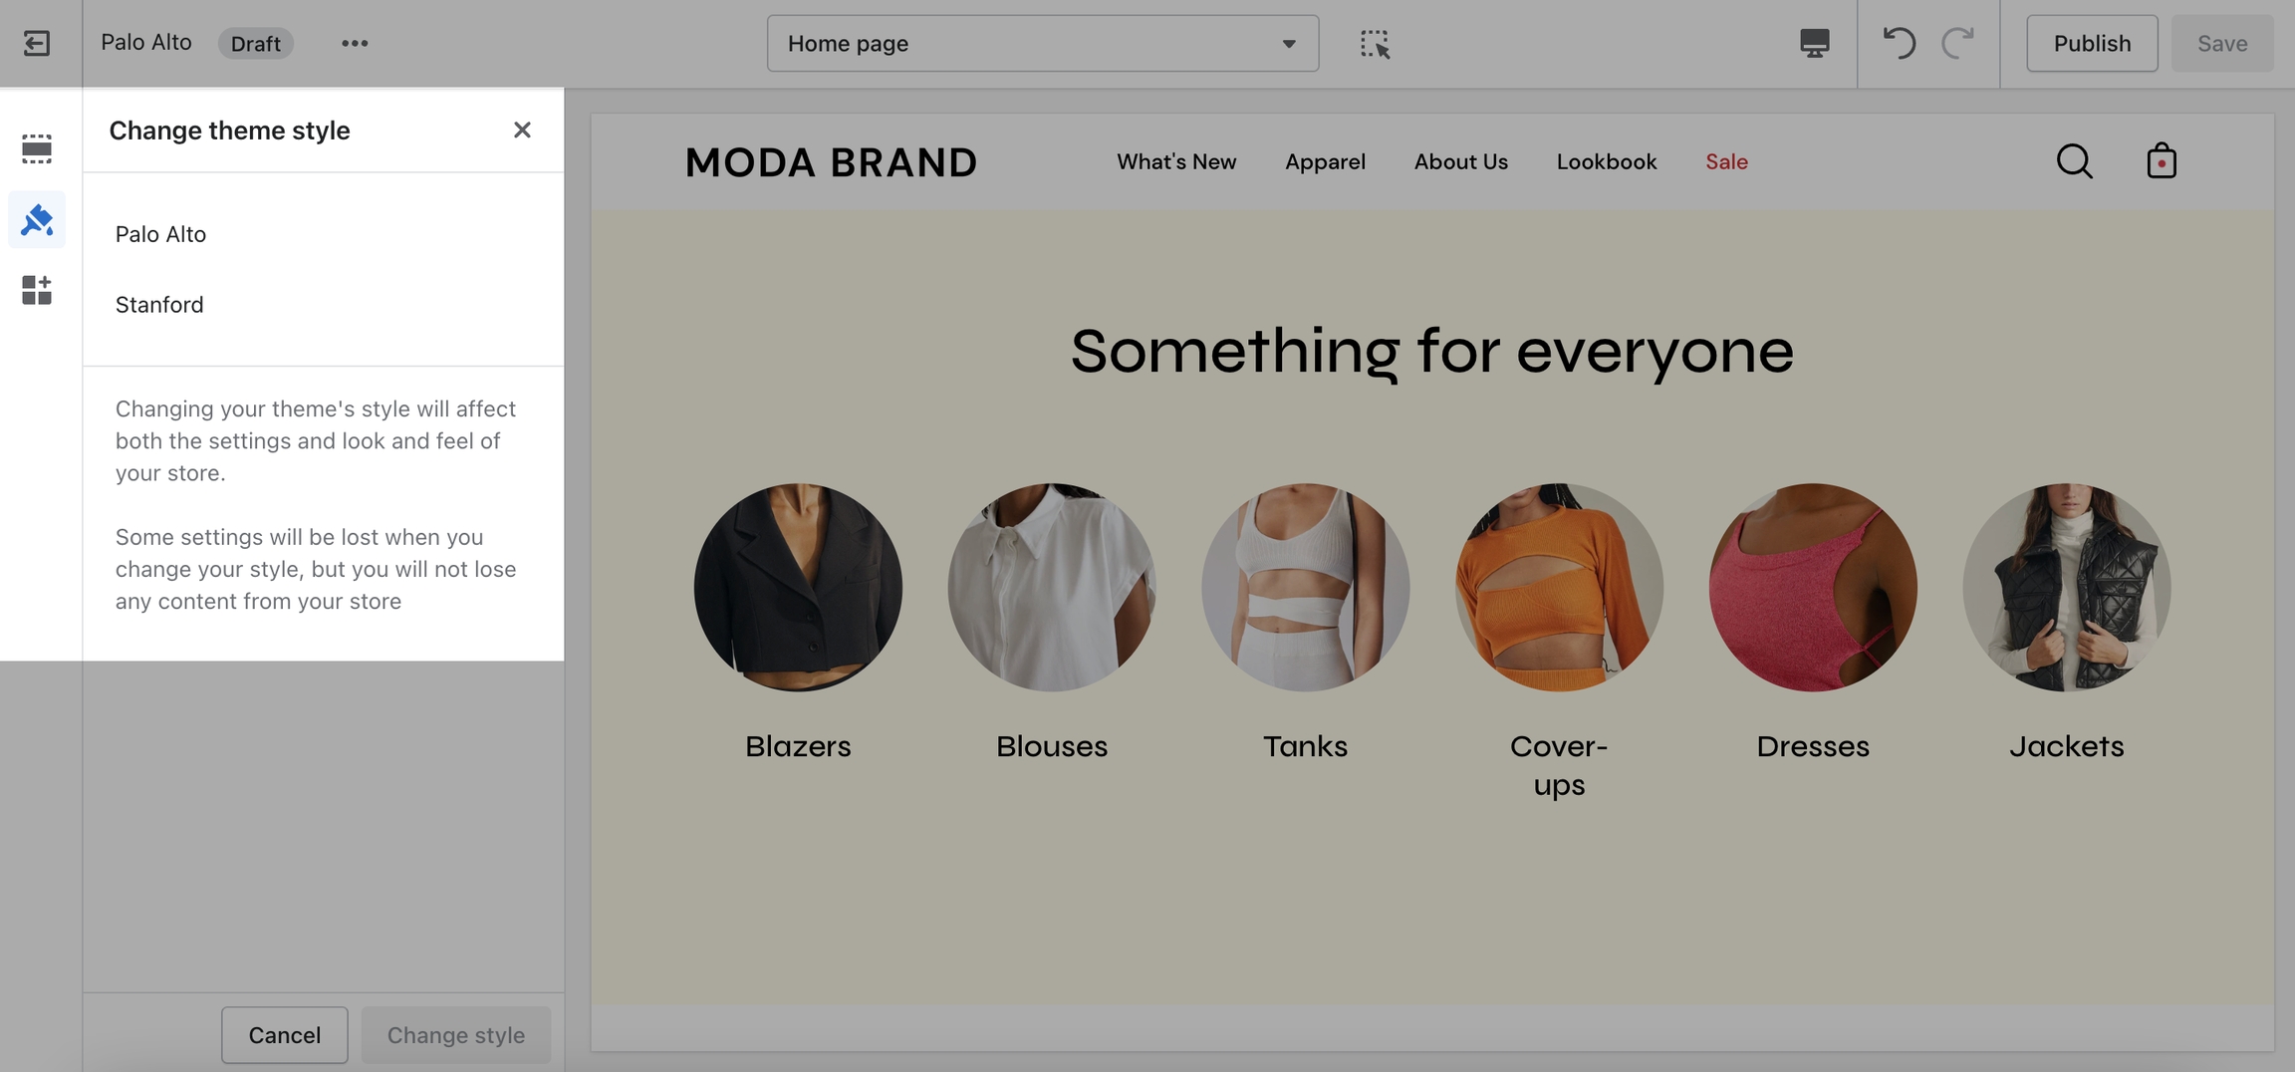Image resolution: width=2295 pixels, height=1072 pixels.
Task: Expand the Home page template dropdown
Action: pos(1043,43)
